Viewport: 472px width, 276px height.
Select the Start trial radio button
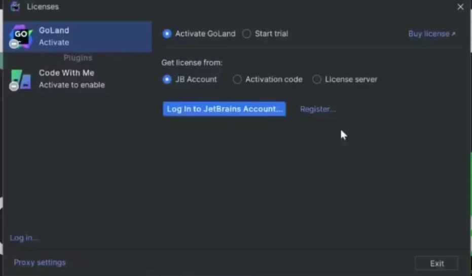[x=246, y=33]
